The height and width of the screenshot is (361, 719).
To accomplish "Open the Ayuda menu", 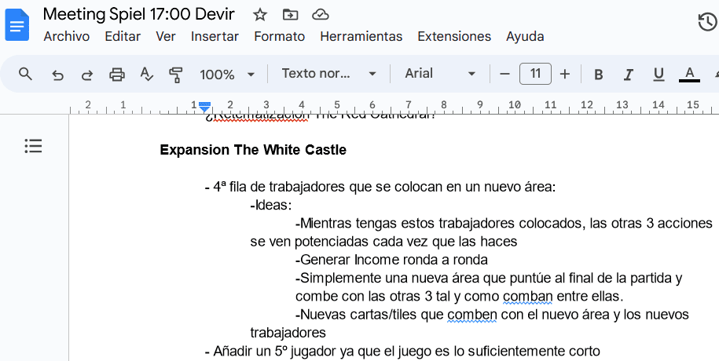I will point(525,36).
